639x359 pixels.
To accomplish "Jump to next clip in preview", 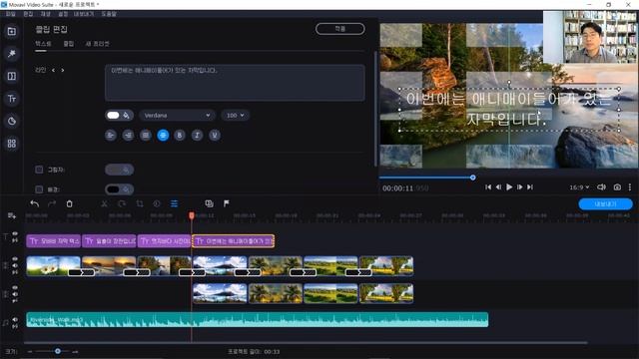I will [530, 187].
